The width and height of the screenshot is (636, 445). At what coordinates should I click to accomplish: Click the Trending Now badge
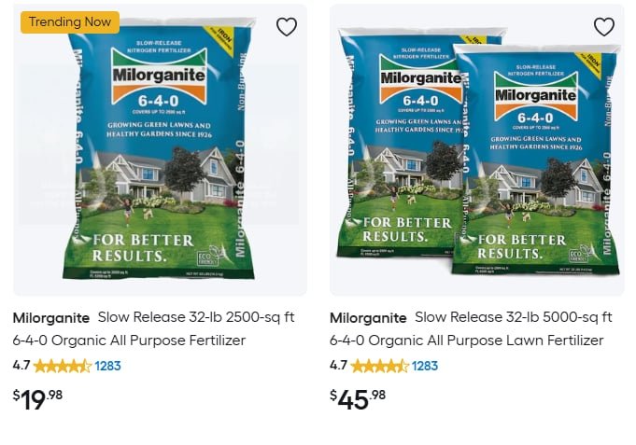pos(70,21)
